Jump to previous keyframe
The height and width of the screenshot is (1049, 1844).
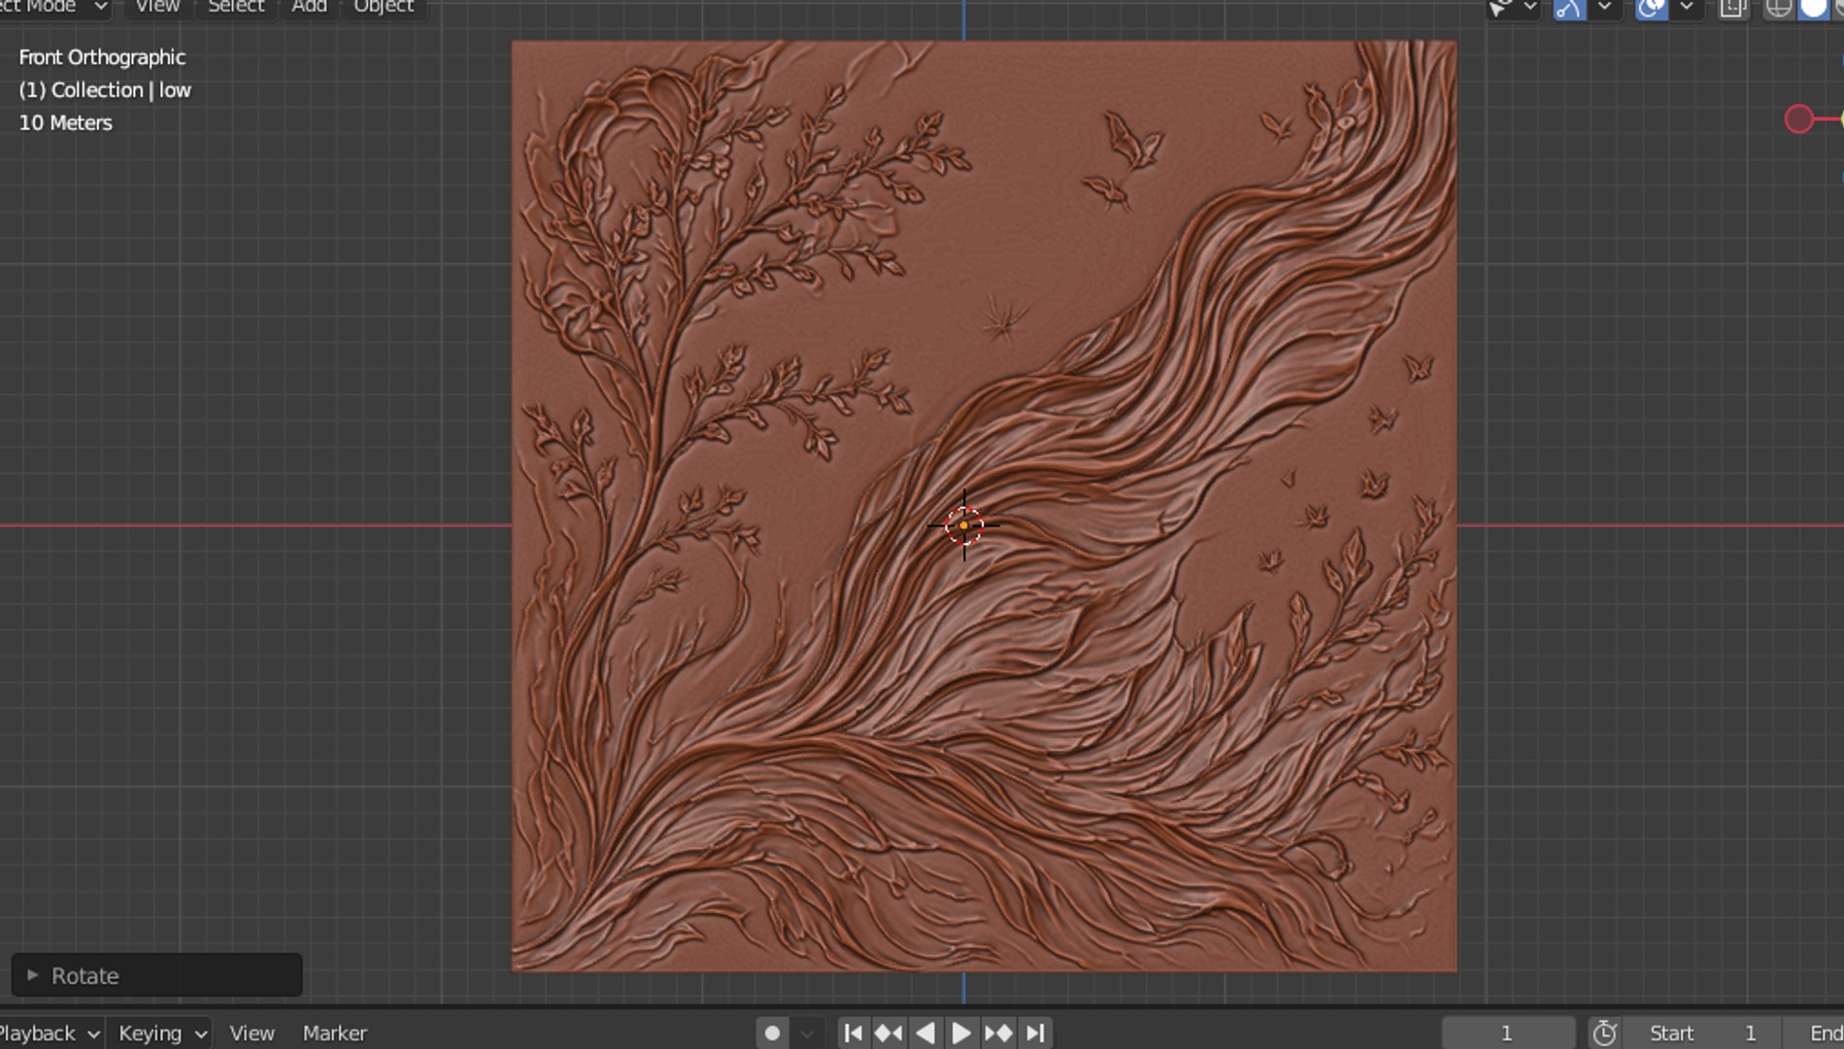pos(888,1032)
